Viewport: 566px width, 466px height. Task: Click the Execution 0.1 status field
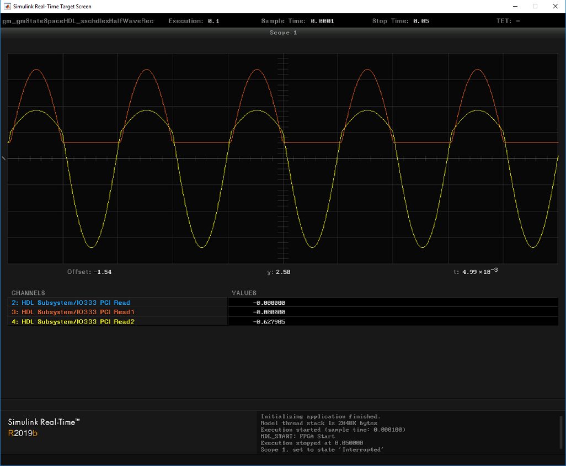(x=194, y=21)
